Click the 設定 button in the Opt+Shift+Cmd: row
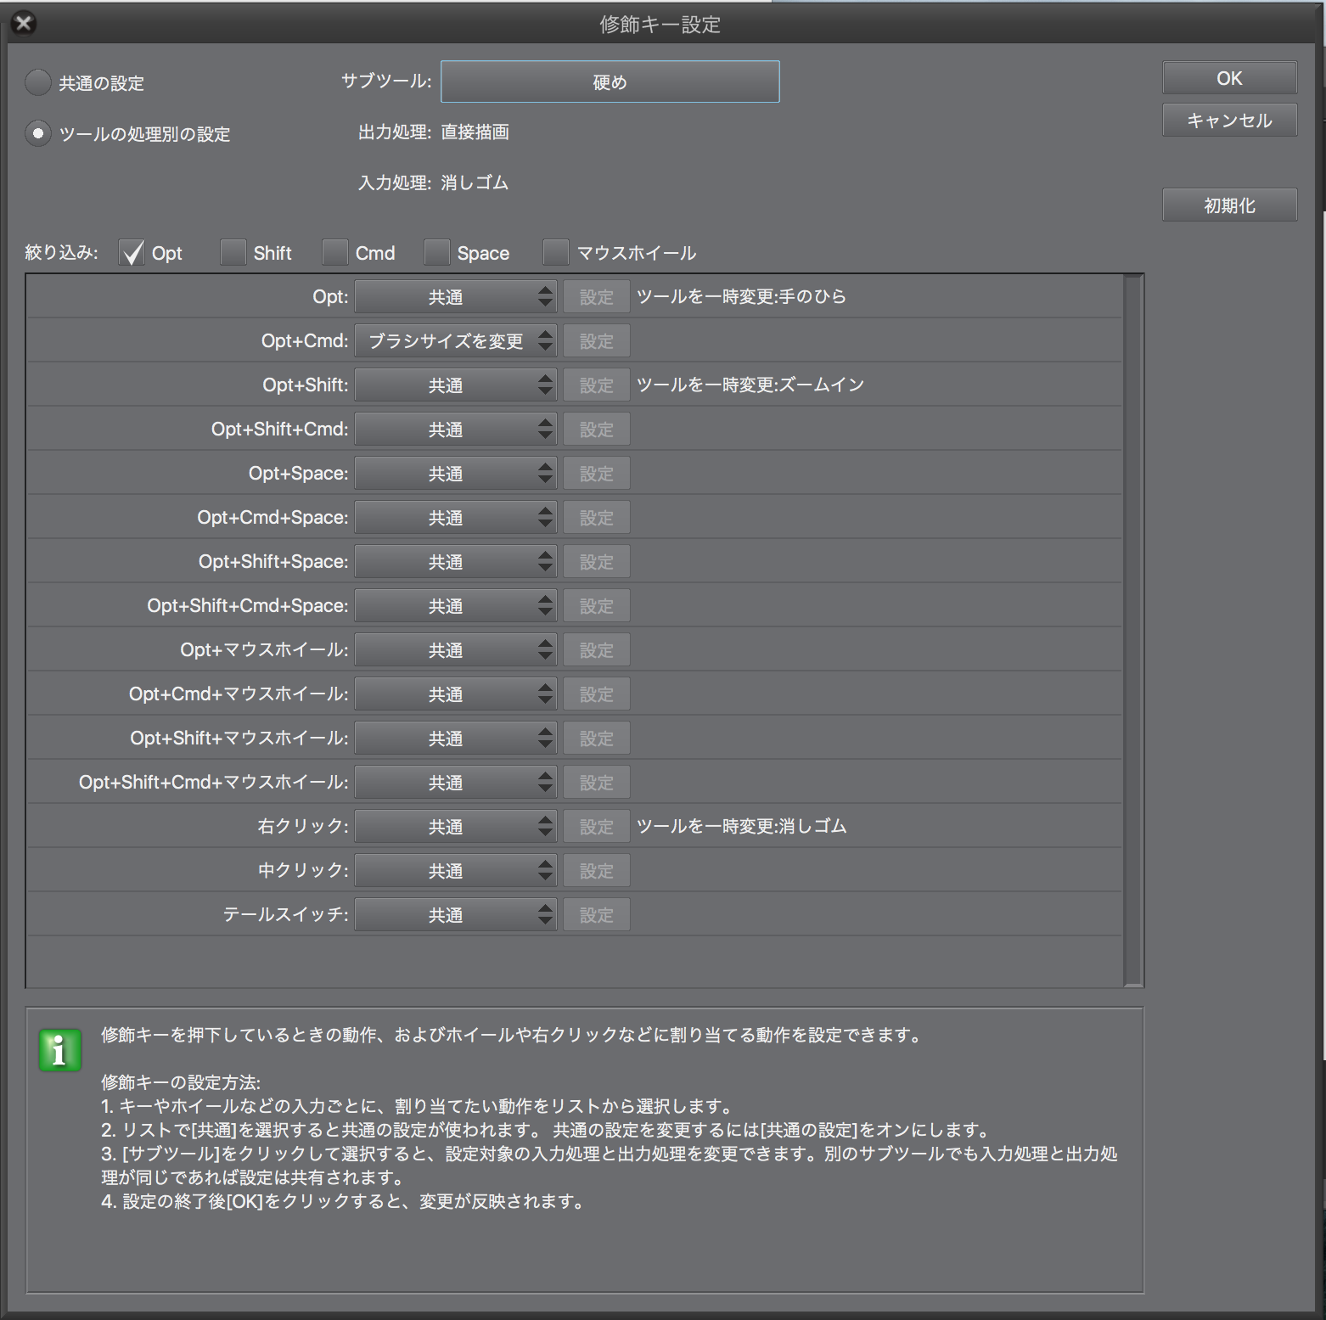 [x=597, y=430]
